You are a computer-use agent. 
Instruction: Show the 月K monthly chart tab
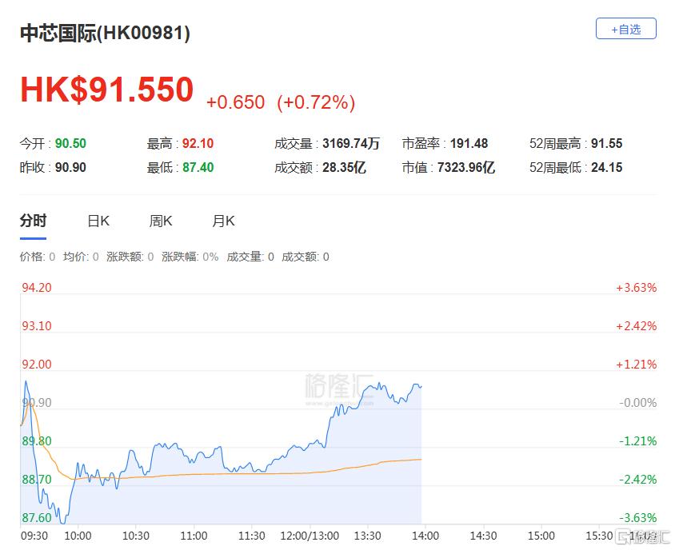click(223, 221)
